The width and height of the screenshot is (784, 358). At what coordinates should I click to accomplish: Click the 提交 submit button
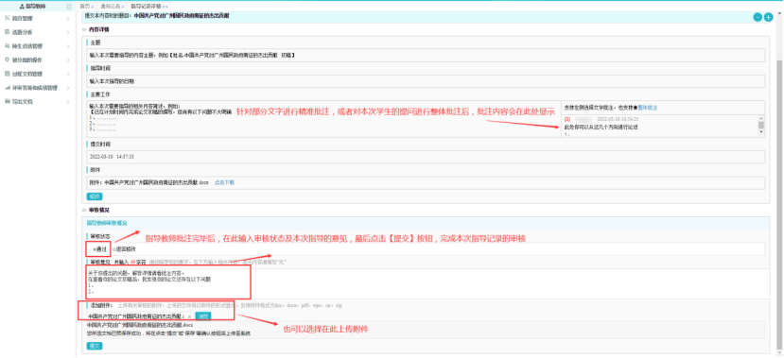coord(95,346)
